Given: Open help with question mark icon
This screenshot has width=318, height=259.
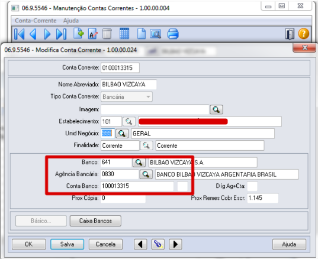Looking at the screenshot, I should [304, 34].
